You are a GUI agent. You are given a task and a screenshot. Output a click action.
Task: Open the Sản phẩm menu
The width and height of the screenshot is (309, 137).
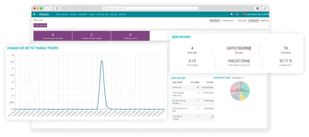tap(83, 14)
